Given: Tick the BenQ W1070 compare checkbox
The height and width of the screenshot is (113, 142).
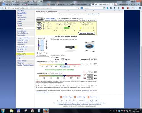Looking at the screenshot, I should pos(45,19).
